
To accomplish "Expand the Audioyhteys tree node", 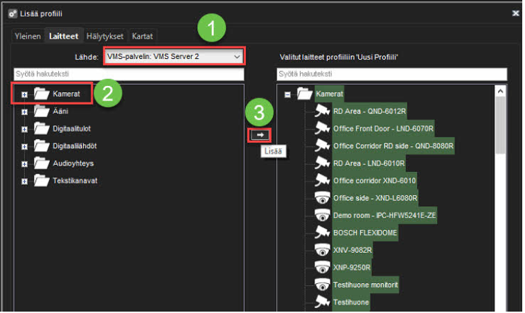I will click(x=25, y=163).
